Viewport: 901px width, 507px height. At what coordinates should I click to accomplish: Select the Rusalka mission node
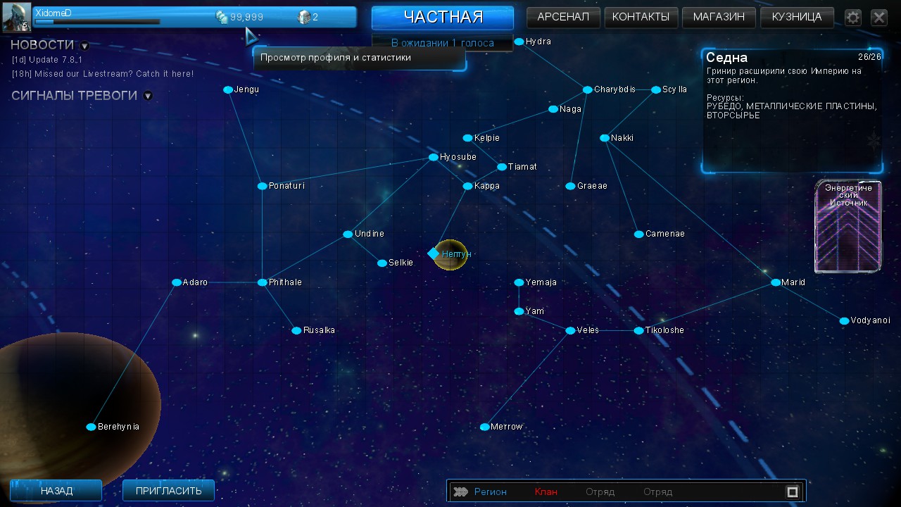point(296,330)
